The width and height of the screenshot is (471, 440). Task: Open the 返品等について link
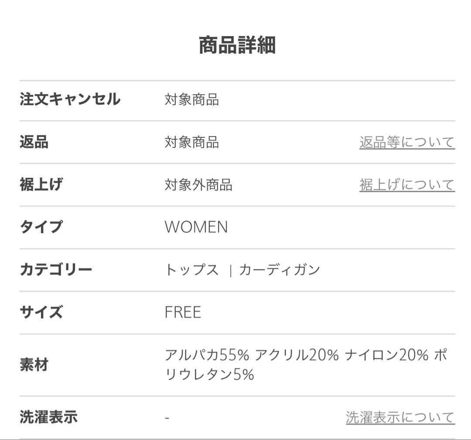click(406, 141)
